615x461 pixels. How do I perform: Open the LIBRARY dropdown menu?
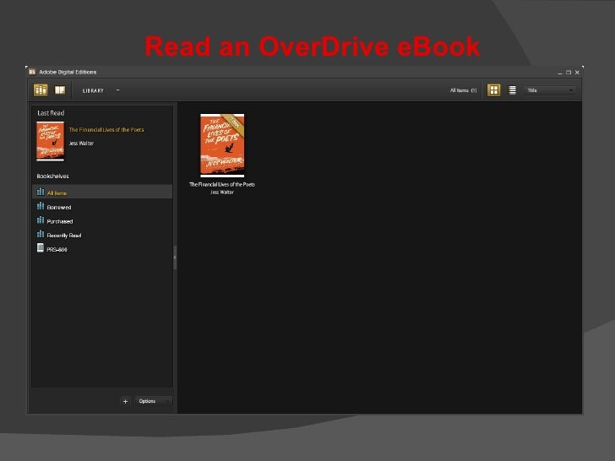101,90
